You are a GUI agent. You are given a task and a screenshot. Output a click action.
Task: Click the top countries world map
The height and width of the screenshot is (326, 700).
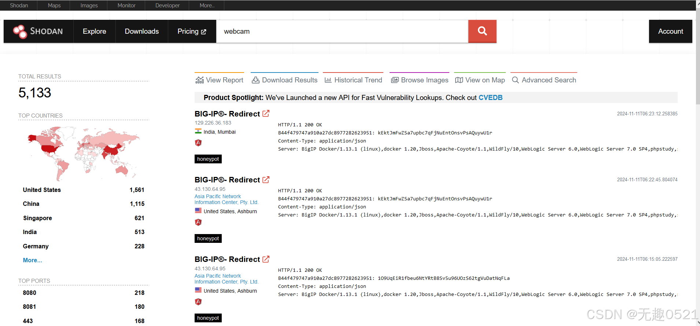84,153
